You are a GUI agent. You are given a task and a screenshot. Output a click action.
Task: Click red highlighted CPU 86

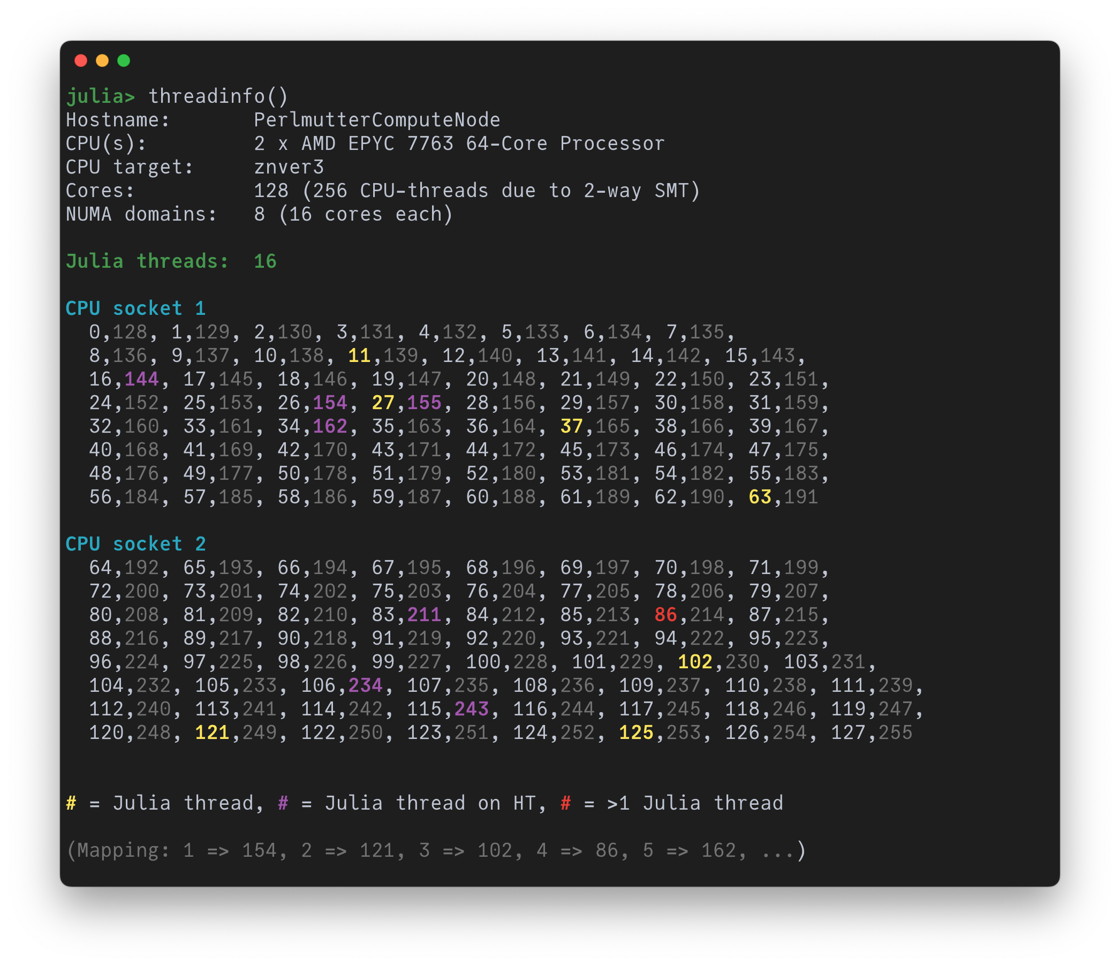pyautogui.click(x=666, y=615)
